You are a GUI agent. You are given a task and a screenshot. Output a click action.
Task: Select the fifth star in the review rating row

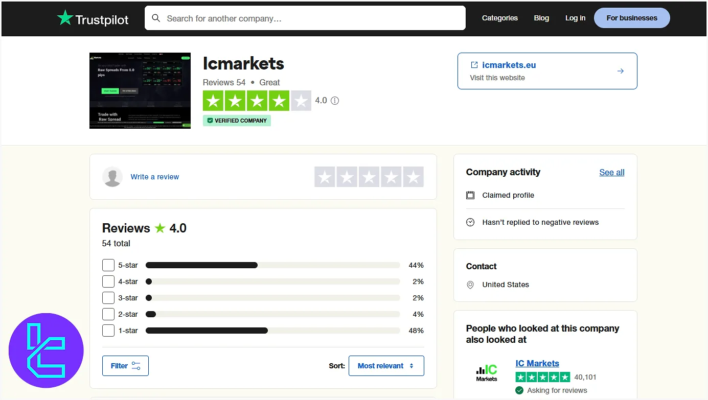pos(414,177)
